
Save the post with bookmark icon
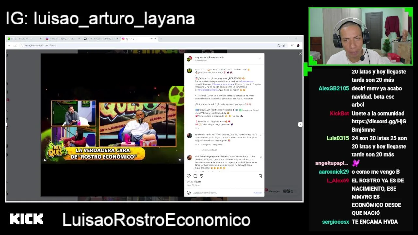[x=260, y=176]
